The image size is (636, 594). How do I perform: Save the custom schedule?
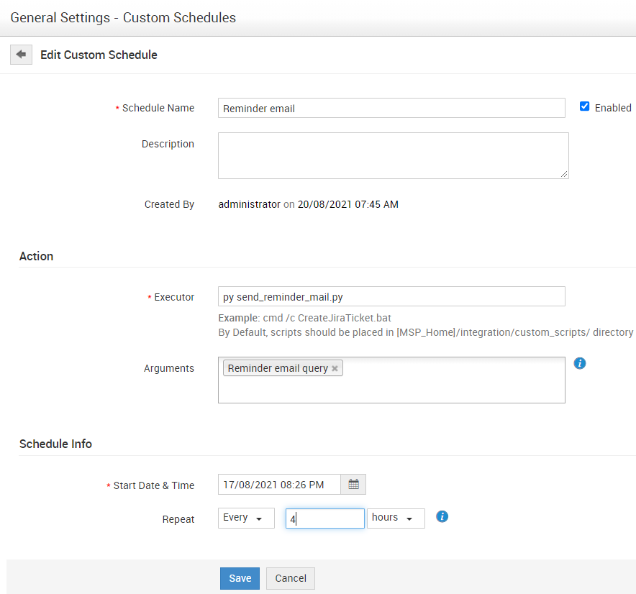tap(240, 578)
